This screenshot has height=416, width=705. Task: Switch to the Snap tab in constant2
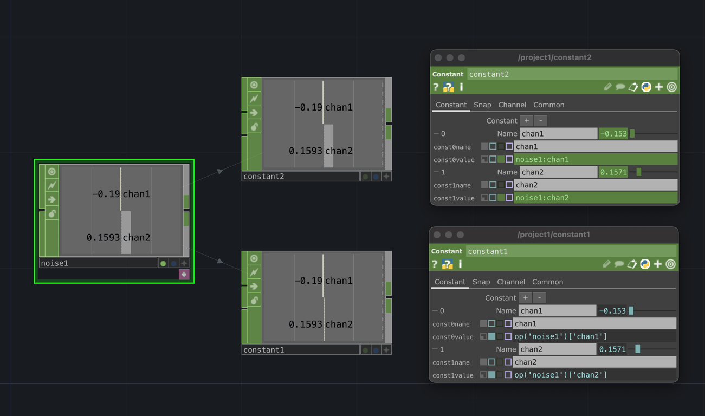click(x=482, y=105)
